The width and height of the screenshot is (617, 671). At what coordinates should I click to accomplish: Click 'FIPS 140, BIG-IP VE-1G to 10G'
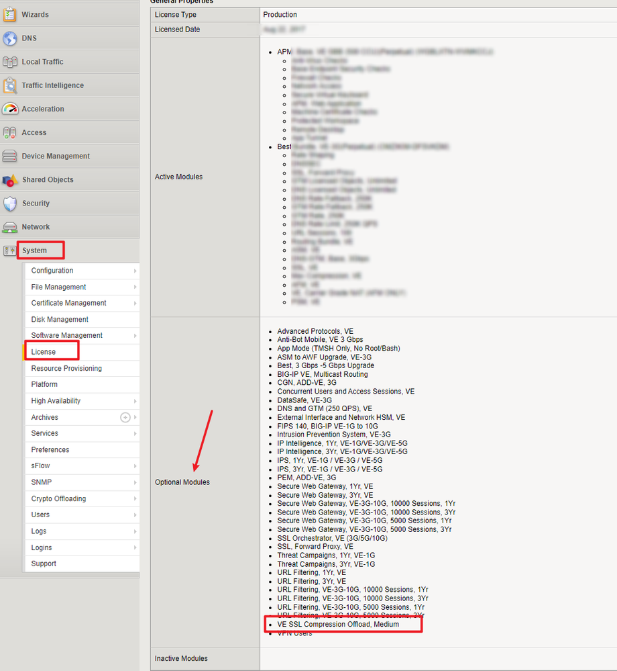(x=327, y=427)
